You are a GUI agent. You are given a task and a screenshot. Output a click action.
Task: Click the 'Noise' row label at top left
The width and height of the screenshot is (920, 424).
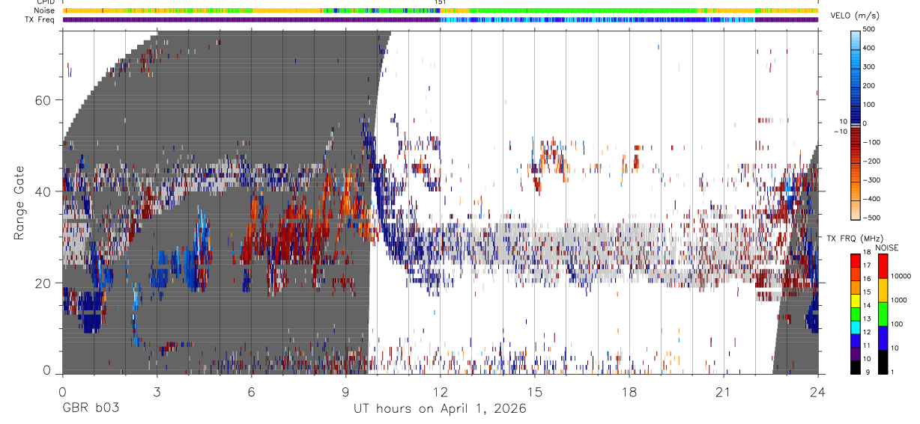coord(45,10)
